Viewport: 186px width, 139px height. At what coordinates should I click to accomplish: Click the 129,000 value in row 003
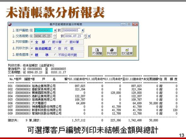116,93
